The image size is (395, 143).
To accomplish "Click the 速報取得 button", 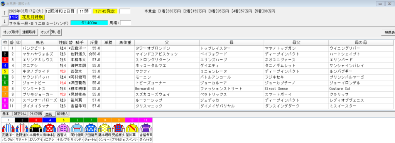I will point(29,32).
